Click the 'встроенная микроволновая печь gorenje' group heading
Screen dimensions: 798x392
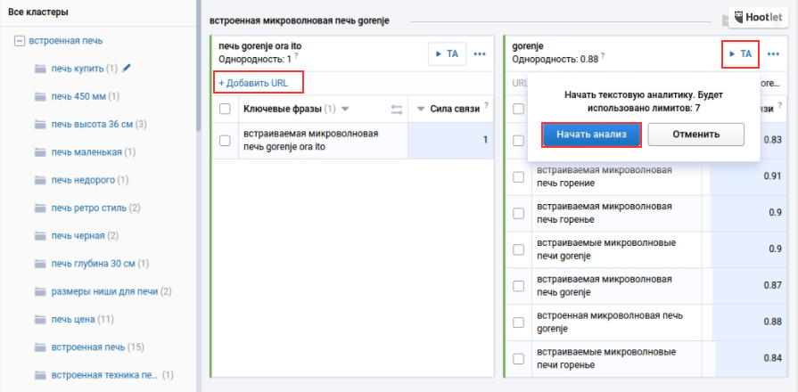pyautogui.click(x=300, y=21)
